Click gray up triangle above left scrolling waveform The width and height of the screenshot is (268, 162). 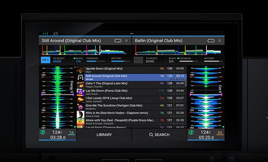75,67
